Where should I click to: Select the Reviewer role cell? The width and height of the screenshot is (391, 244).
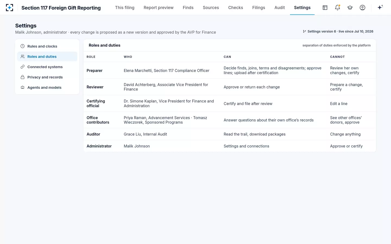click(95, 87)
